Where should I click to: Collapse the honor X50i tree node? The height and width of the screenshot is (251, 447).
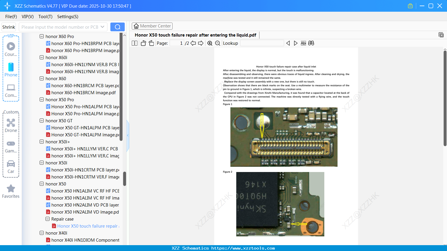tap(42, 163)
